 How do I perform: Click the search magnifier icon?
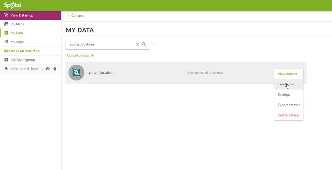click(144, 44)
